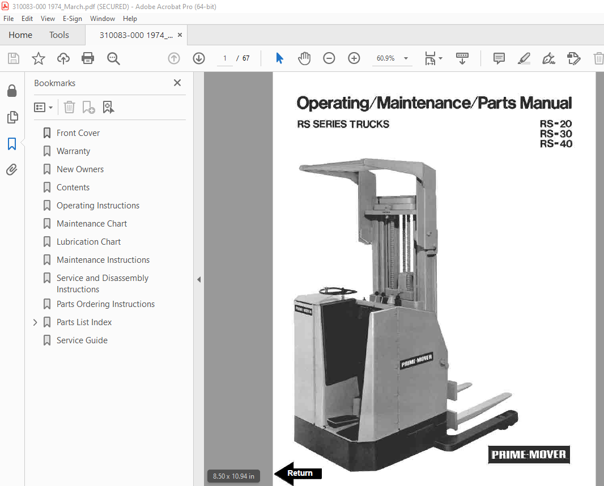This screenshot has width=604, height=486.
Task: Jump to Maintenance Chart bookmark
Action: click(92, 223)
